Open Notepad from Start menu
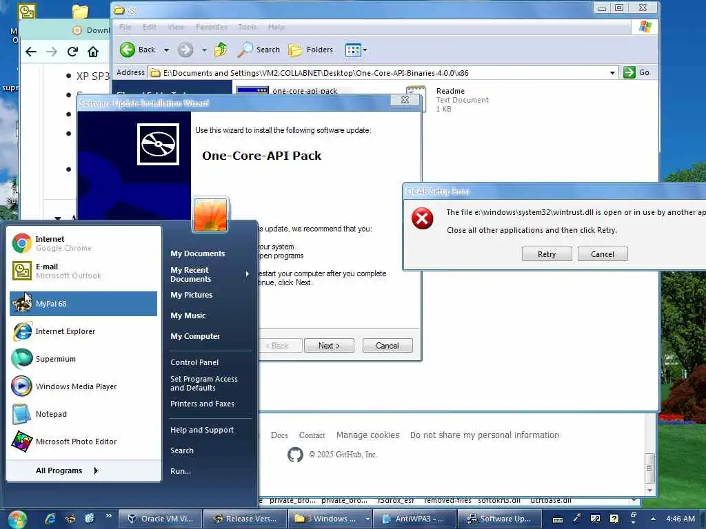The image size is (706, 529). (x=83, y=414)
